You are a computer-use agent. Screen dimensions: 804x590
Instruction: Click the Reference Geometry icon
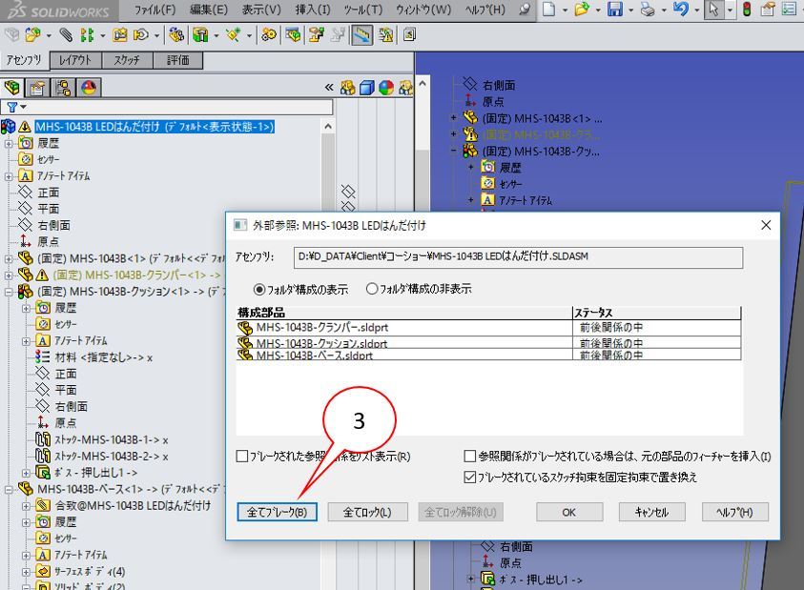pyautogui.click(x=234, y=35)
